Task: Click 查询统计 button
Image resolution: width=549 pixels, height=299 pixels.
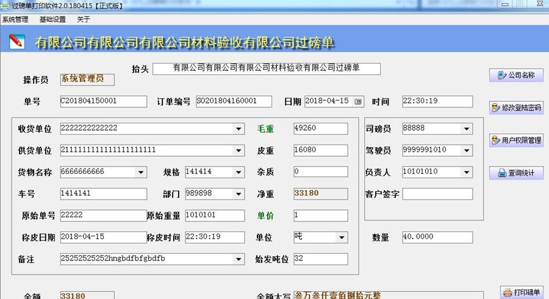Action: [x=516, y=173]
